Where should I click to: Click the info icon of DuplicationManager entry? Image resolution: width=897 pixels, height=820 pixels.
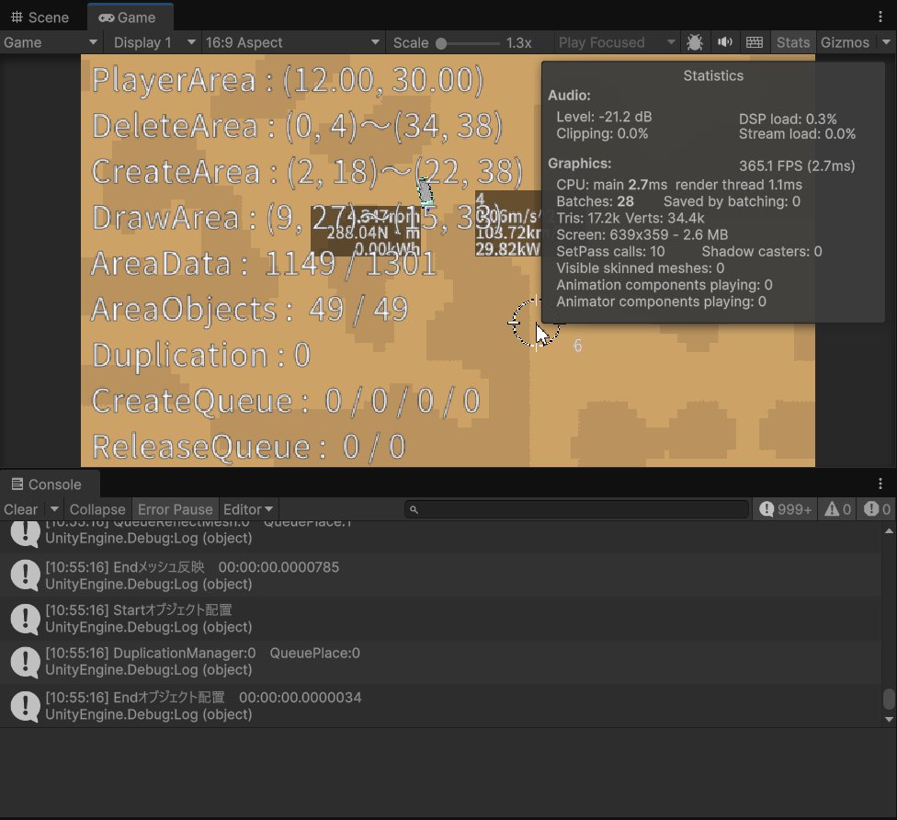tap(25, 661)
